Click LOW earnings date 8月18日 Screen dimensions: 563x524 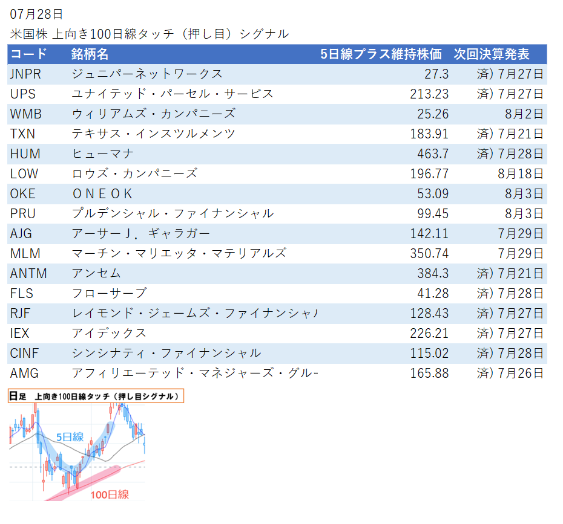pyautogui.click(x=521, y=174)
